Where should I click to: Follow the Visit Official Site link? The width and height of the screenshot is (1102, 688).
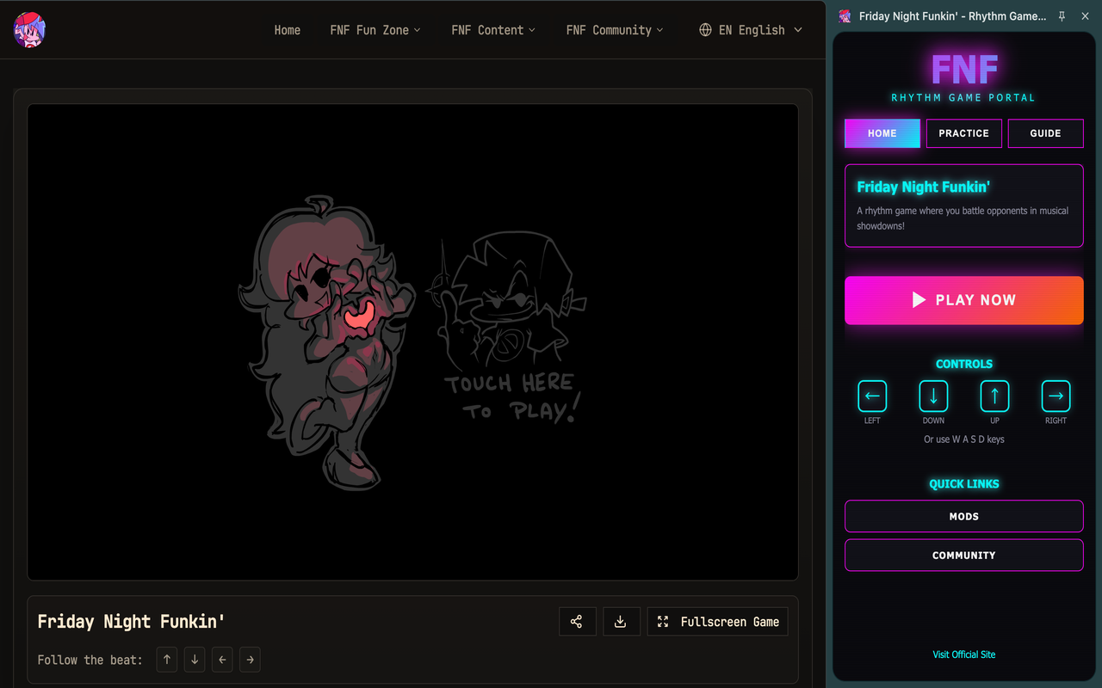click(964, 654)
